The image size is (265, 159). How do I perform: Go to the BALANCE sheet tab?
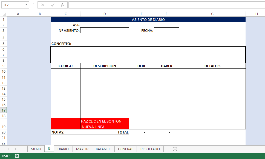pos(103,149)
